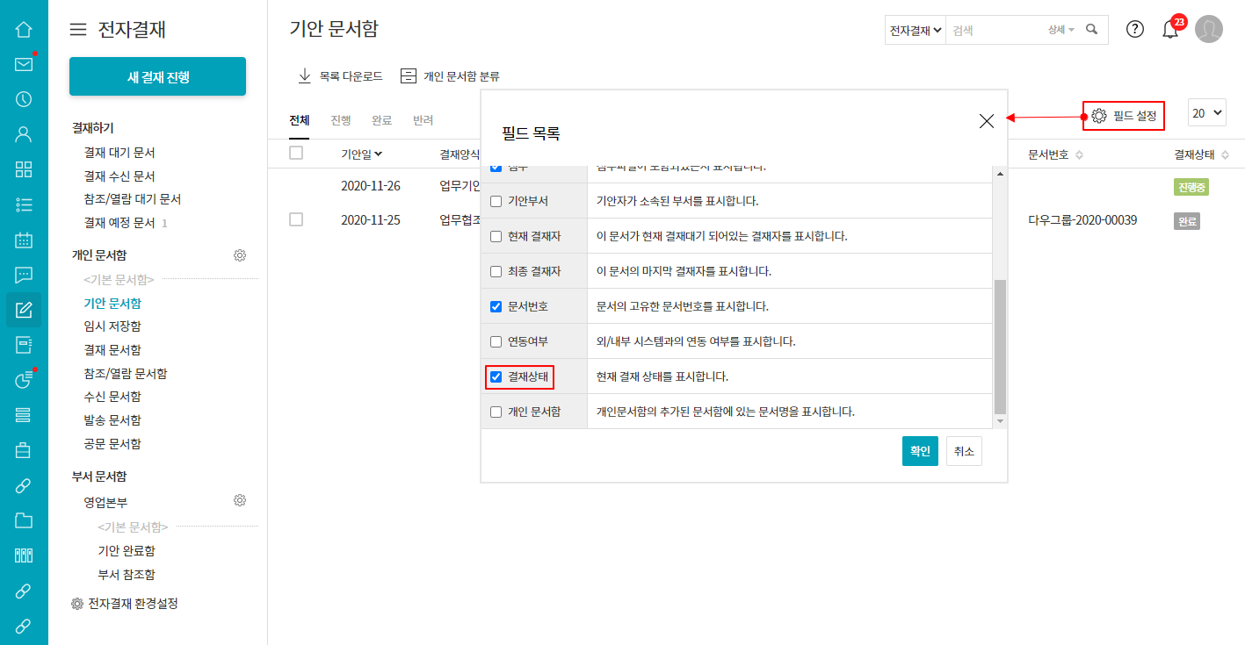Click the field list vertical scrollbar
This screenshot has height=645, width=1245.
1000,347
